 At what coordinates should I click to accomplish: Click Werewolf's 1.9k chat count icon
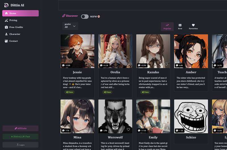pos(101,130)
